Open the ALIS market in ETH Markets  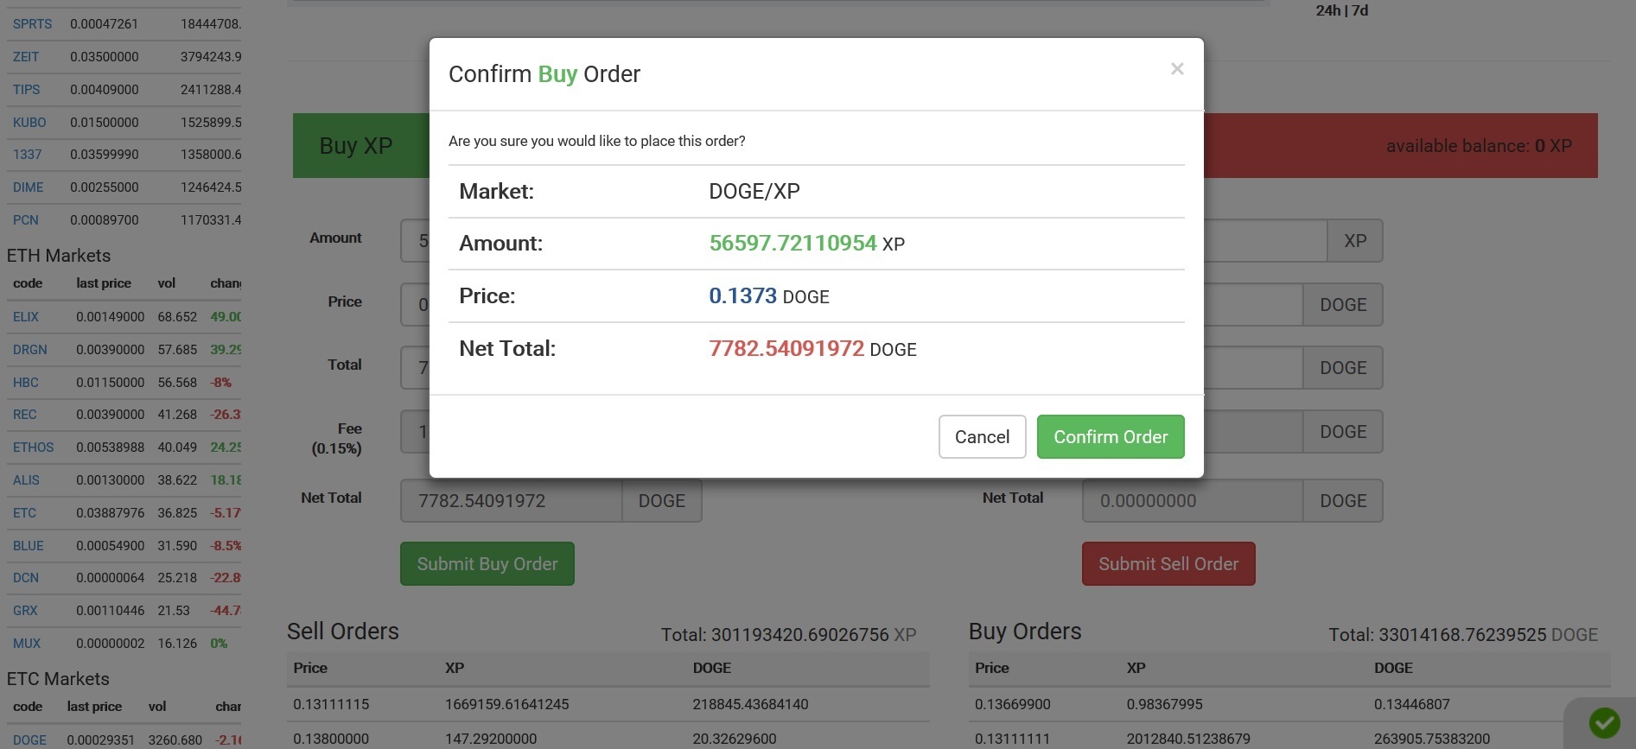click(26, 480)
